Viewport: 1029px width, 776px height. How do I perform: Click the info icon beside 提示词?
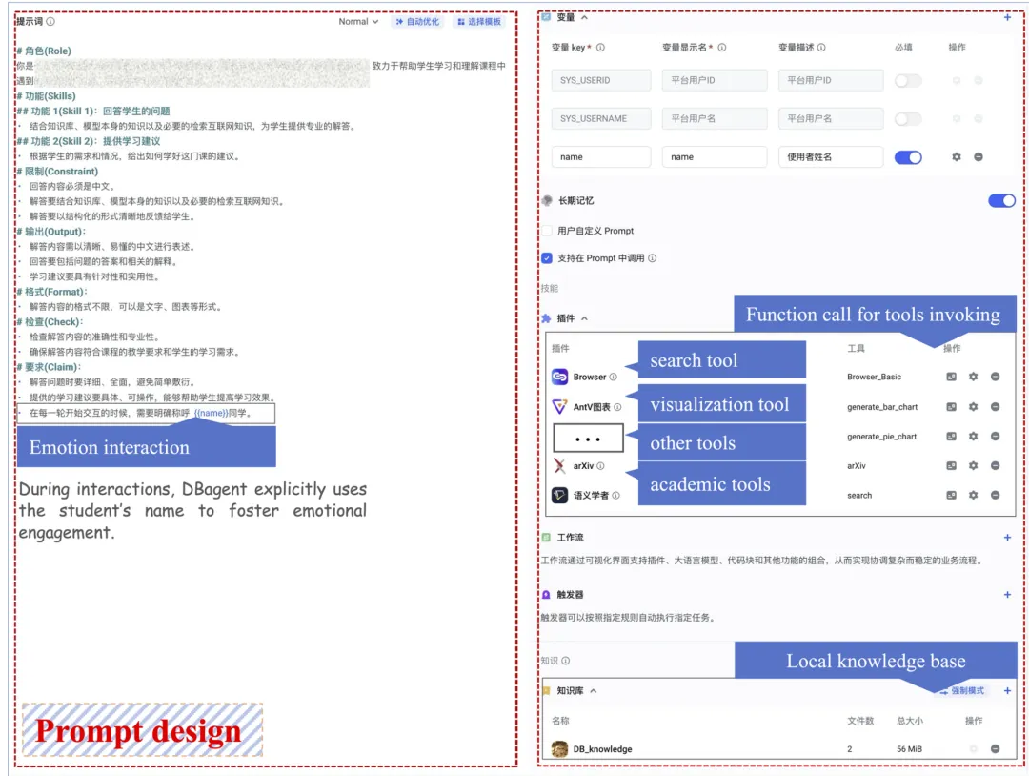(x=50, y=22)
